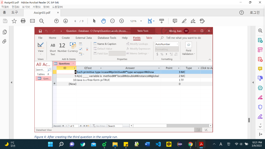Screen dimensions: 265x149
Task: Click the current page number field showing 8
Action: (75, 21)
